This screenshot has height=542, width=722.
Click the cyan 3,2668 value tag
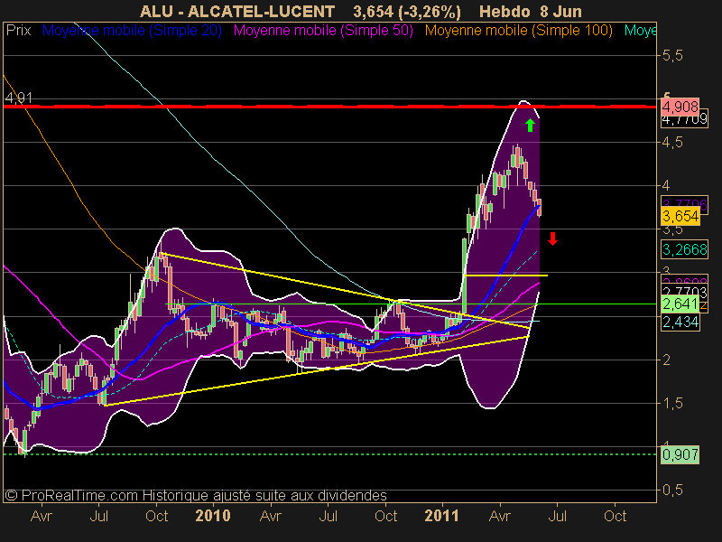[x=684, y=250]
